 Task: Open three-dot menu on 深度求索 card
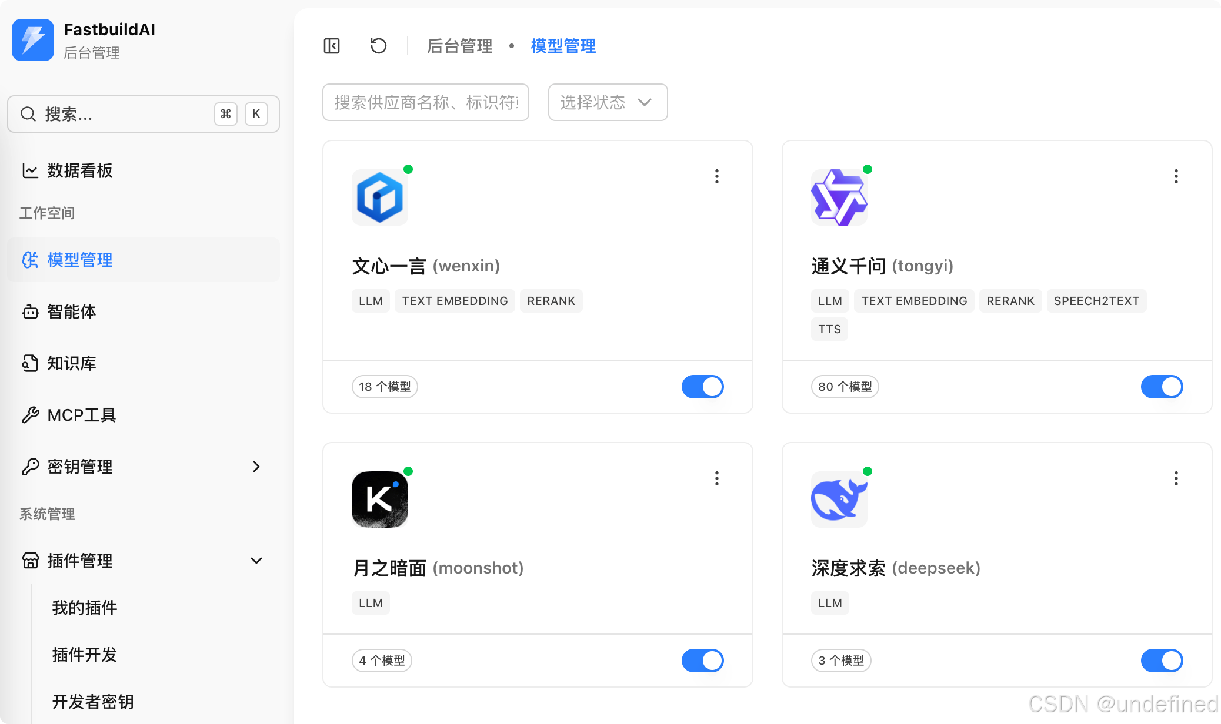coord(1176,478)
